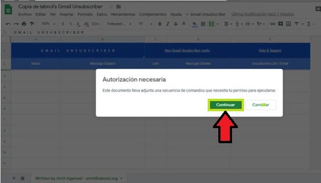Open the merge cells dropdown arrow
The height and width of the screenshot is (183, 321).
(217, 24)
